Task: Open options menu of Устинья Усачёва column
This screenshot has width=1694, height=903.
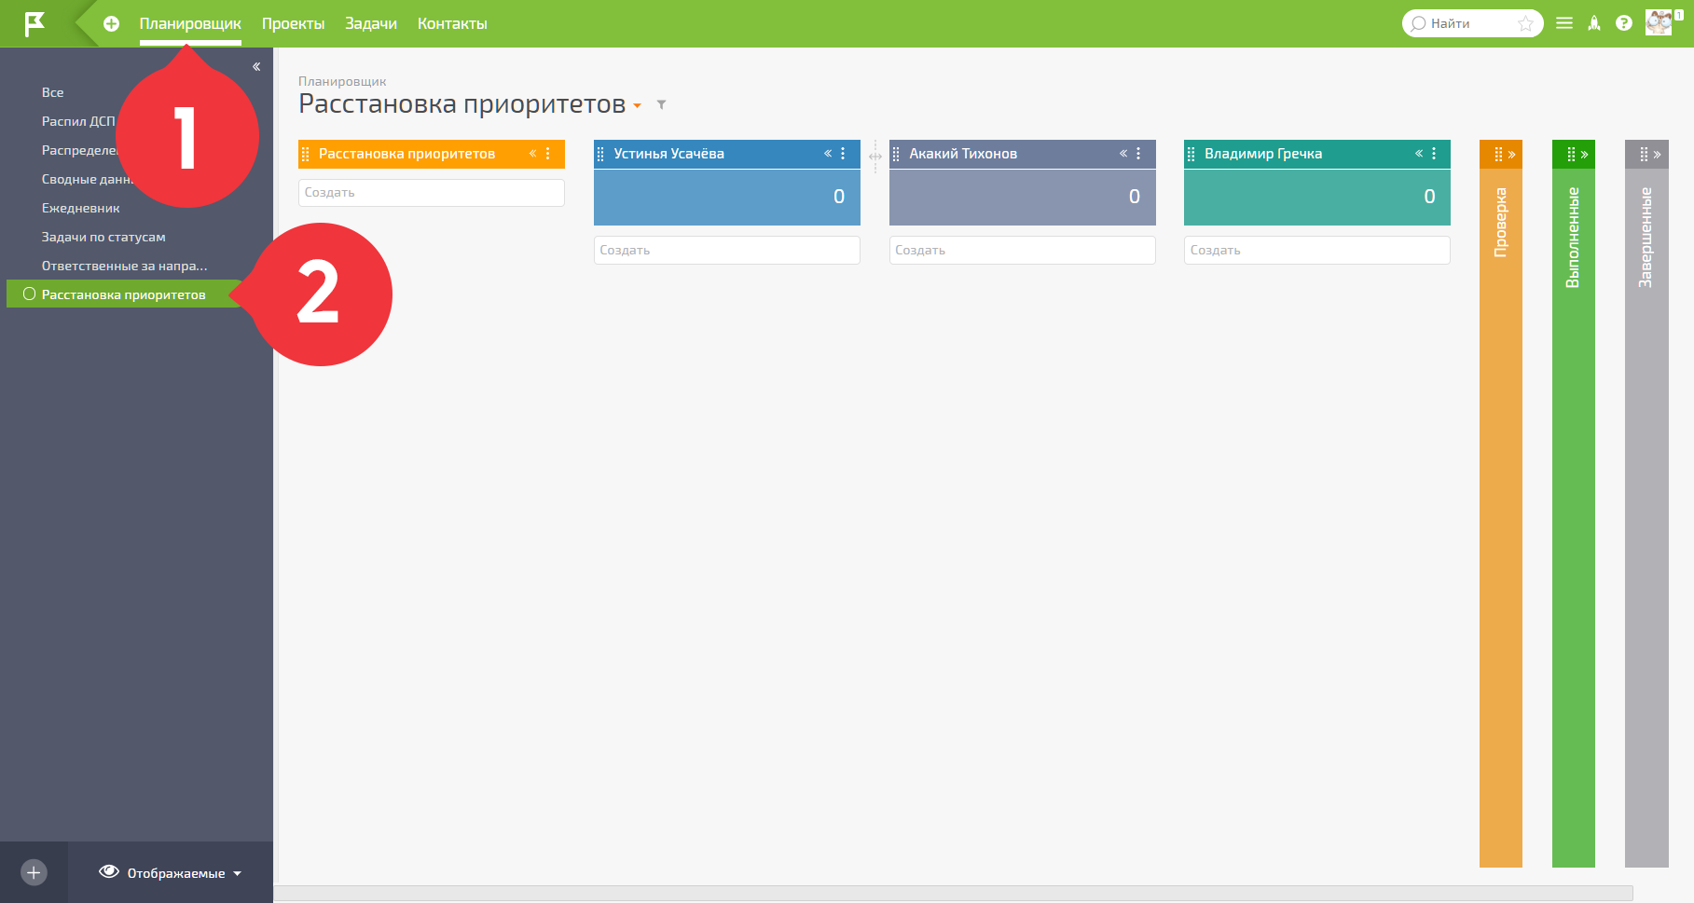Action: coord(843,154)
